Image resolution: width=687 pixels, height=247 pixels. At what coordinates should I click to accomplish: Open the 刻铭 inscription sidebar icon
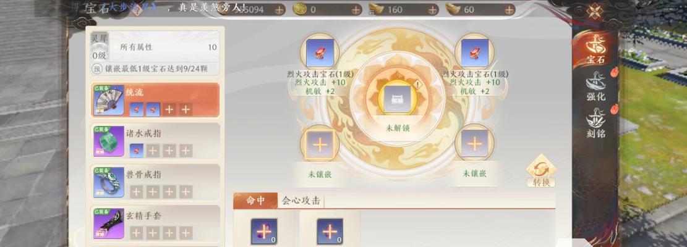click(x=596, y=124)
